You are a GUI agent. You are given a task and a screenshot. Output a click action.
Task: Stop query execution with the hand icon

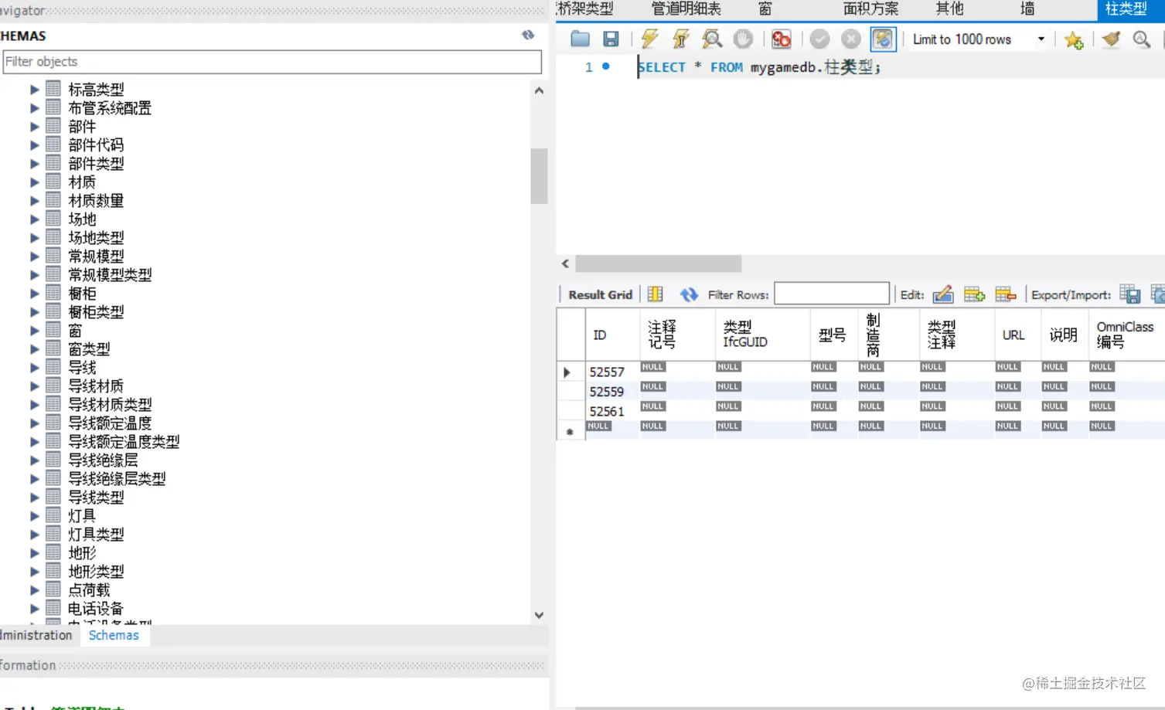click(743, 39)
